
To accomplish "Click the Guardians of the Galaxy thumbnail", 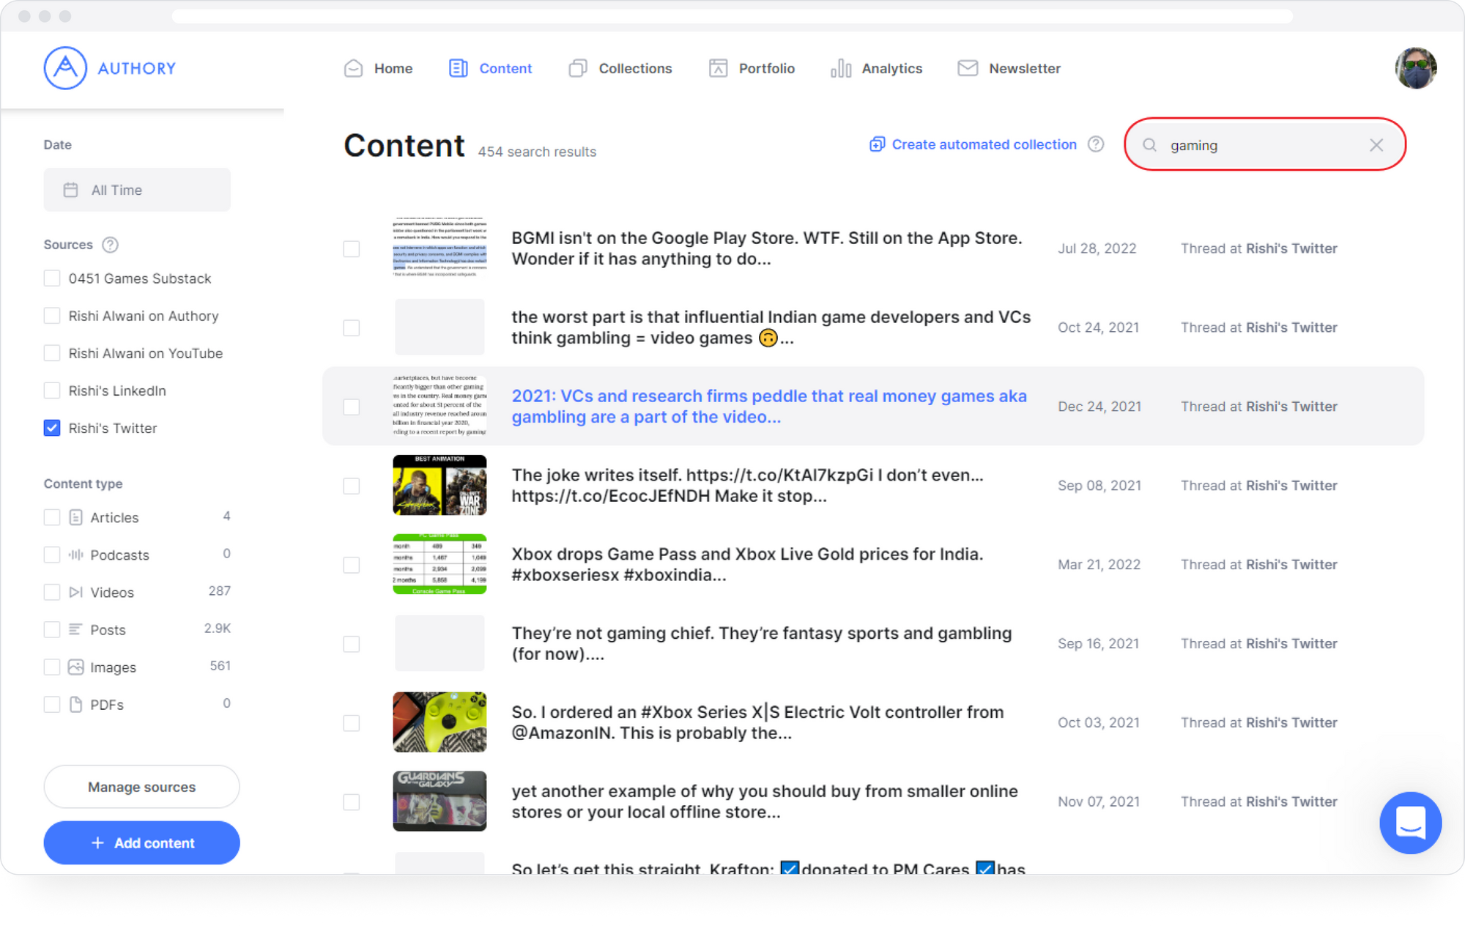I will (439, 801).
